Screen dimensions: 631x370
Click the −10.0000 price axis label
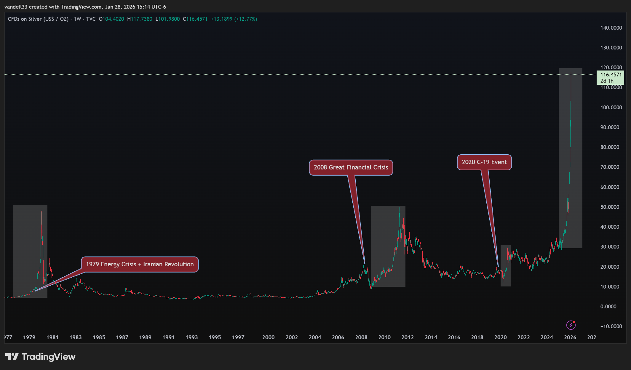[x=611, y=326]
